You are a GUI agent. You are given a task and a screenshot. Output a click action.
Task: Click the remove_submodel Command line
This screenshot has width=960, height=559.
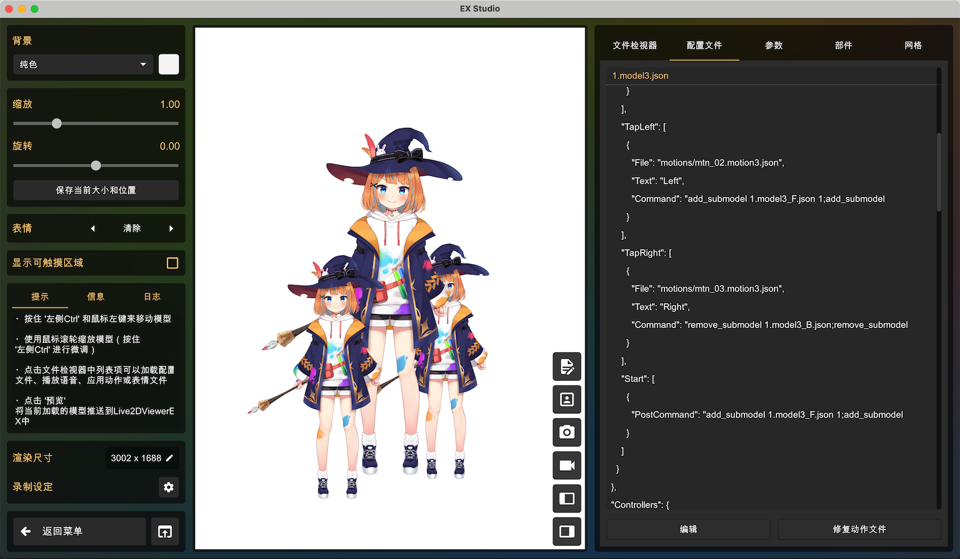769,325
